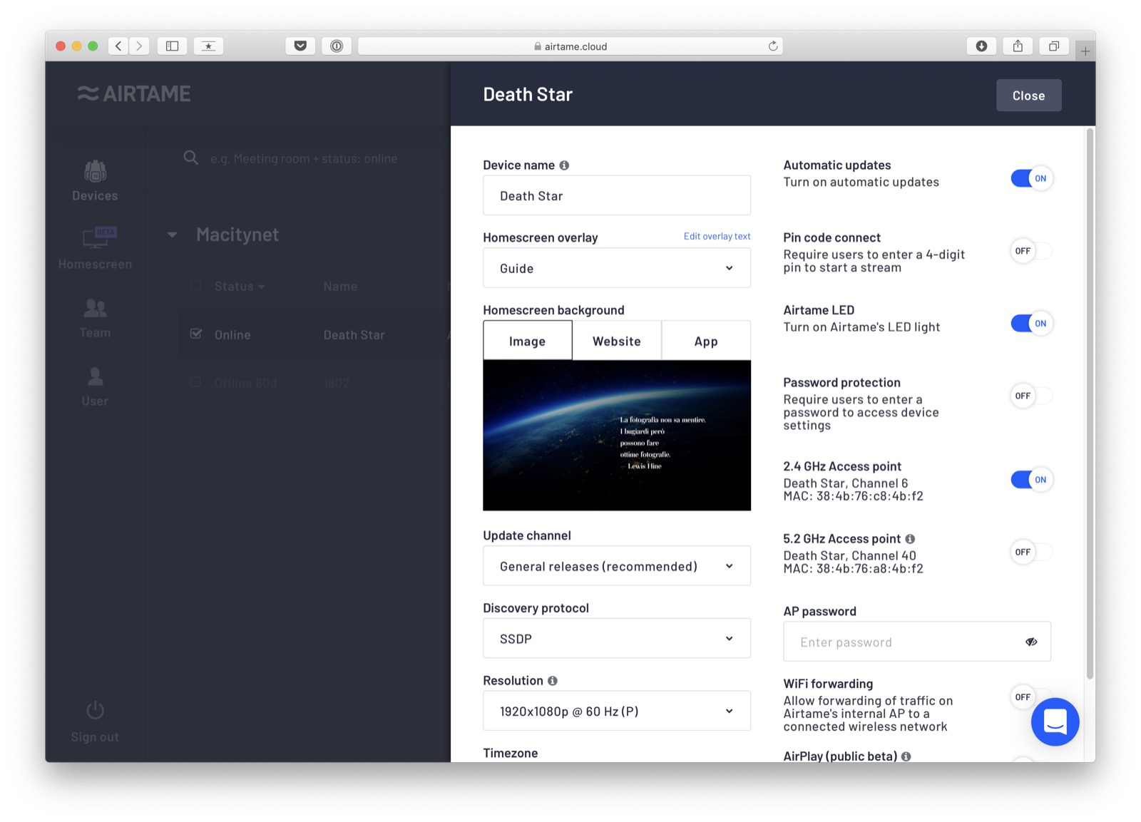Click the 5.2 GHz Access point info icon
Viewport: 1141px width, 822px height.
[910, 539]
